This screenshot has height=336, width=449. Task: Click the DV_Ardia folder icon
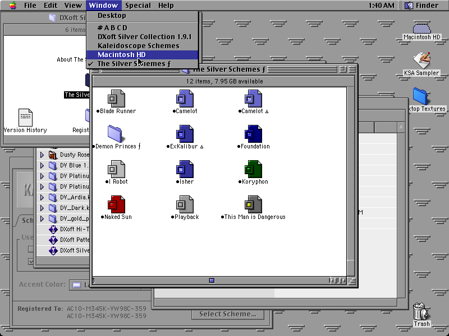click(53, 198)
